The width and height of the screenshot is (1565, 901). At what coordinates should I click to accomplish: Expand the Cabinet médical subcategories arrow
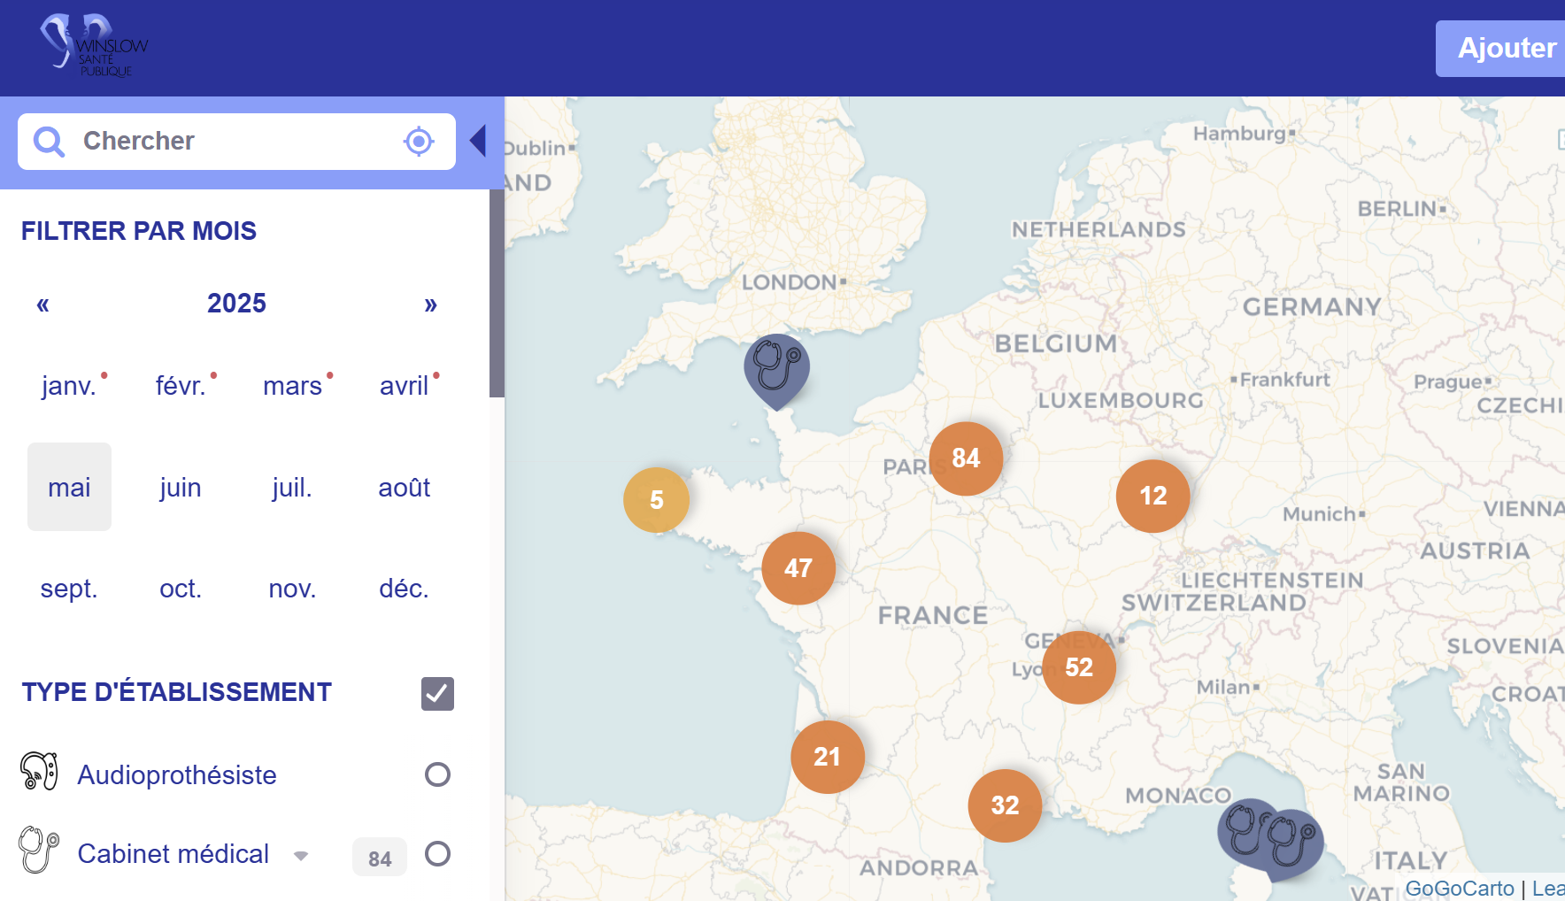pos(301,856)
